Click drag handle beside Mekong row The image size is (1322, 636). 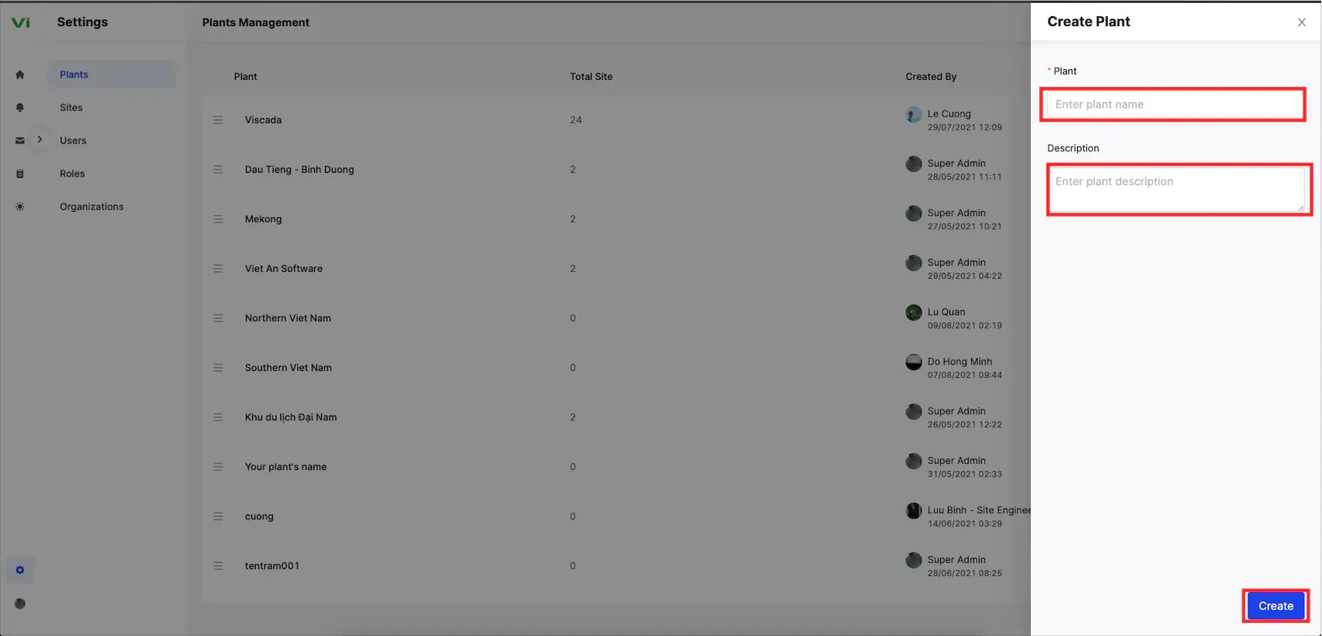(x=218, y=219)
